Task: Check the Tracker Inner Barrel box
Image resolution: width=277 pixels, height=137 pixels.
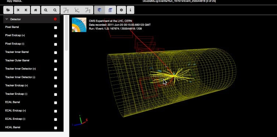Action: tap(55, 53)
